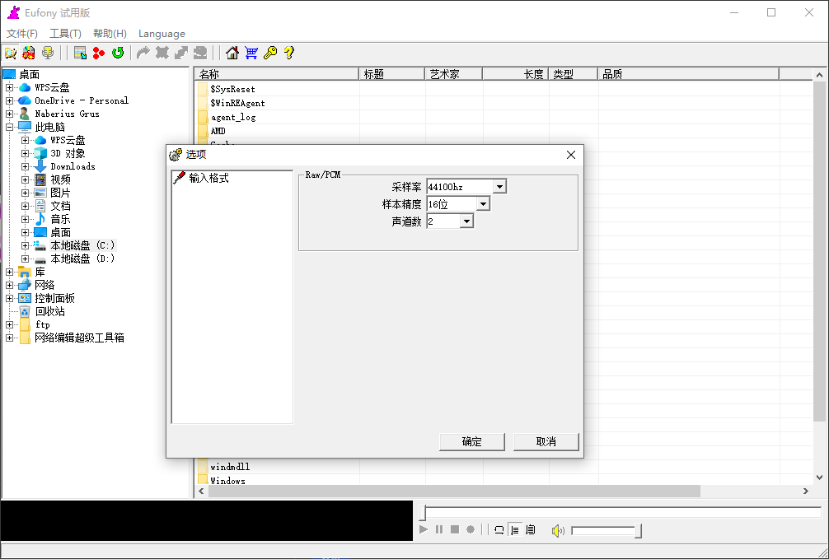Click the green refresh arrow icon
829x559 pixels.
click(x=118, y=53)
